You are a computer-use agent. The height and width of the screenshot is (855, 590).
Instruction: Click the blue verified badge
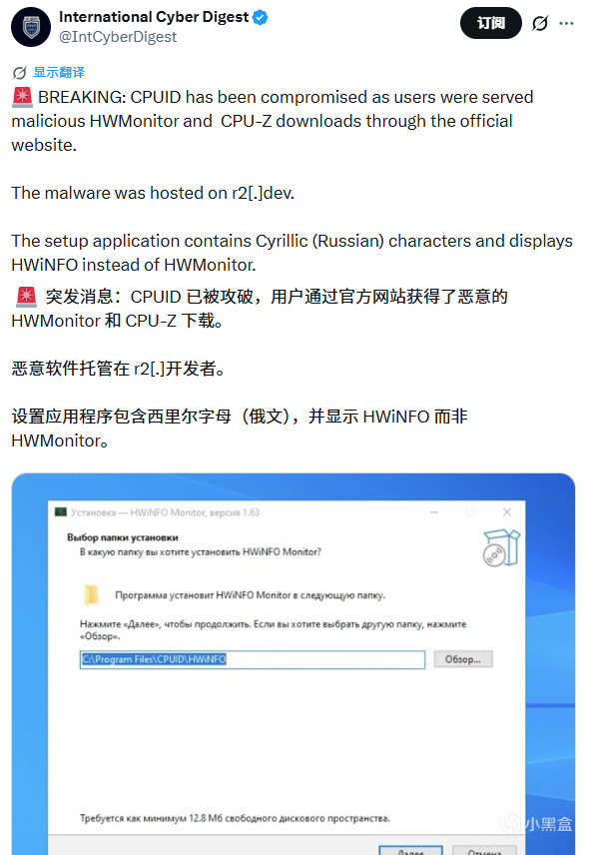pyautogui.click(x=261, y=17)
